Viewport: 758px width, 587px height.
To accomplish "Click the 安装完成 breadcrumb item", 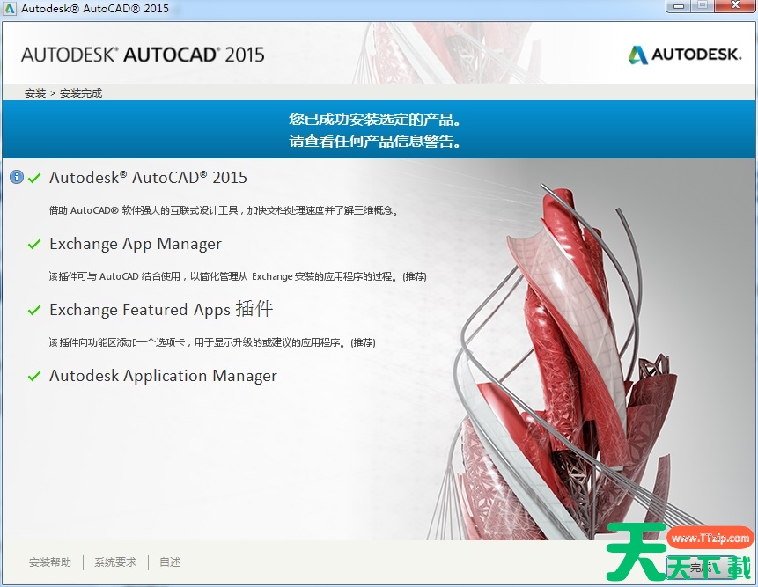I will click(81, 92).
